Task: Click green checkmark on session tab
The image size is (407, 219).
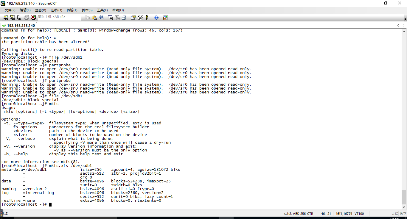Action: point(4,26)
